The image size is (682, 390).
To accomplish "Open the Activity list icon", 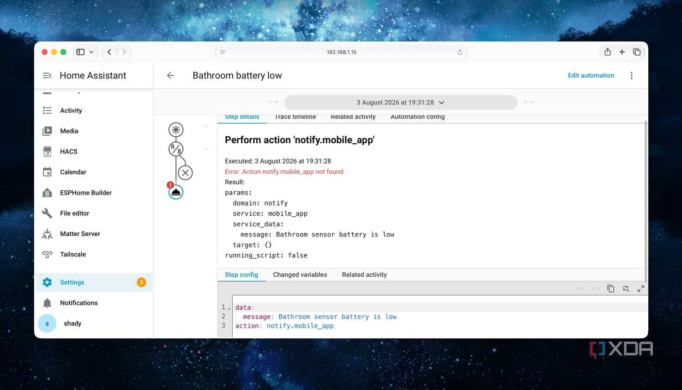I will [47, 110].
